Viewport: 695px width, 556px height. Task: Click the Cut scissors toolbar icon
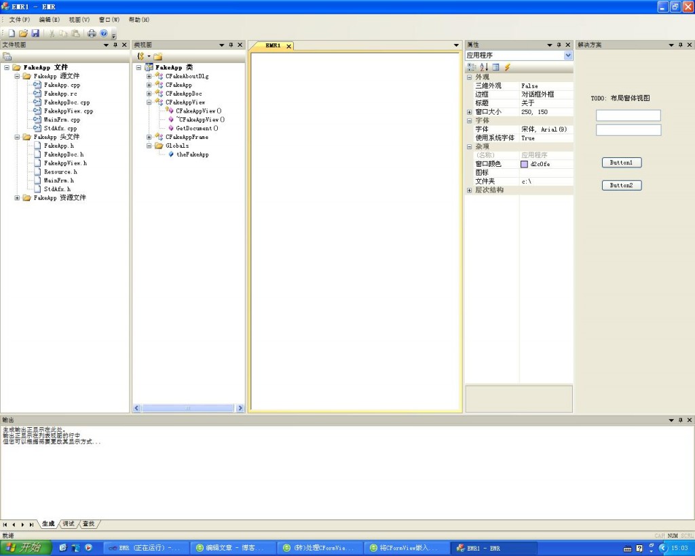tap(52, 33)
